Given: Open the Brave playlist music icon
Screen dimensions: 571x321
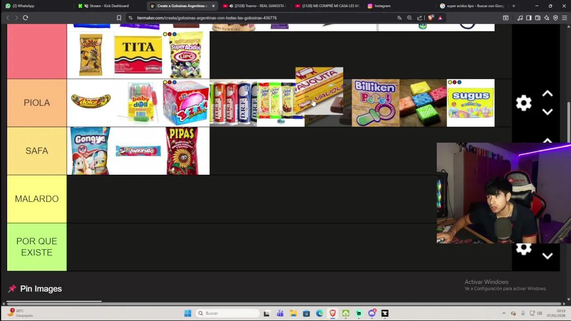Looking at the screenshot, I should tap(520, 18).
